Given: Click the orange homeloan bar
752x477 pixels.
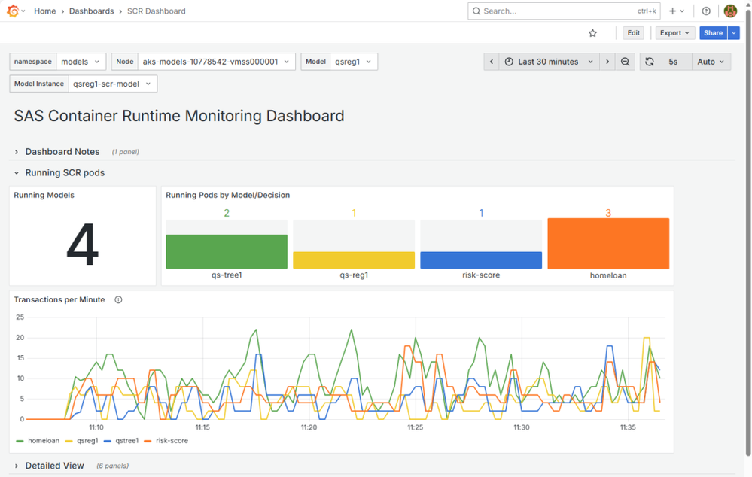Looking at the screenshot, I should point(608,244).
